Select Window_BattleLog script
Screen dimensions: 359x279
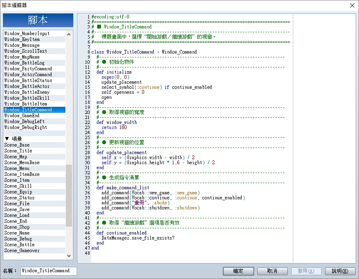(x=34, y=63)
